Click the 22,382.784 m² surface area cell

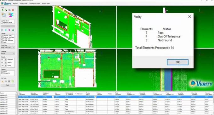coord(36,99)
